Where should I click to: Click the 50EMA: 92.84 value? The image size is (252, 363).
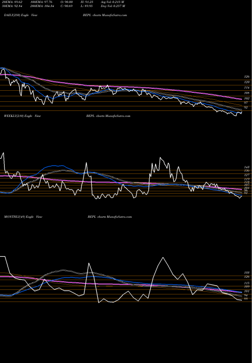11,6
